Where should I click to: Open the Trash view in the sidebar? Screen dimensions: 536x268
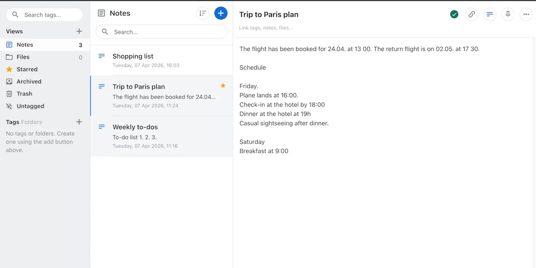coord(24,94)
